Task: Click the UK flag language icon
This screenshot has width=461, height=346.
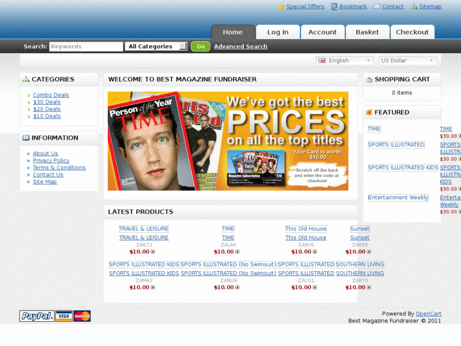Action: coord(322,61)
